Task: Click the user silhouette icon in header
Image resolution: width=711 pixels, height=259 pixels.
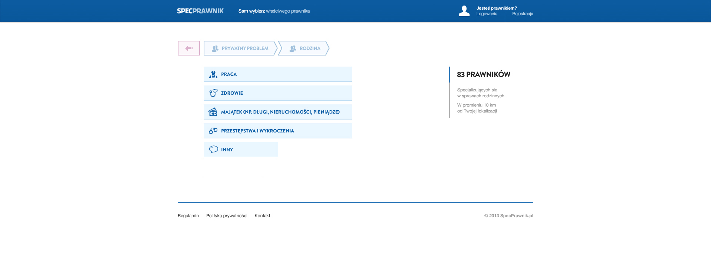Action: [x=464, y=11]
